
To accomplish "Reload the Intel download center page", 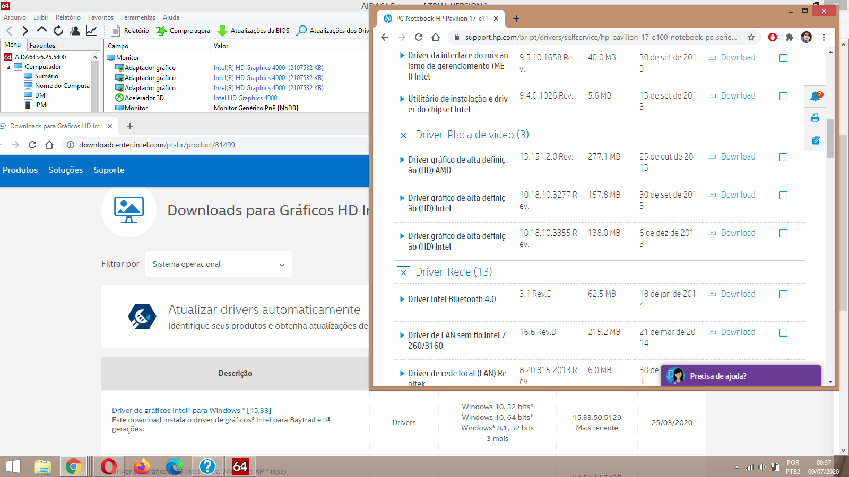I will pyautogui.click(x=32, y=145).
